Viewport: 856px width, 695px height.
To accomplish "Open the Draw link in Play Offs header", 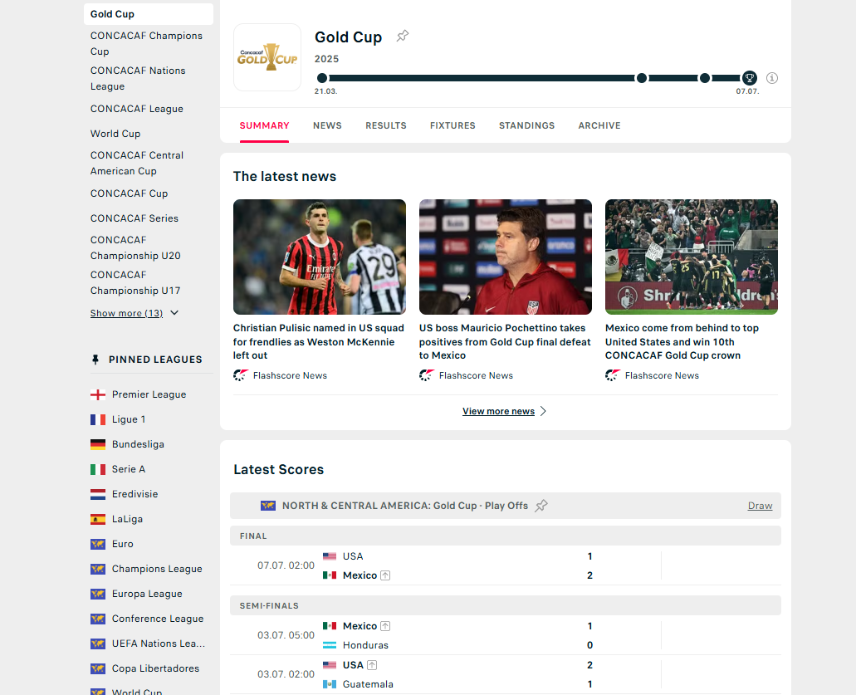I will click(760, 506).
